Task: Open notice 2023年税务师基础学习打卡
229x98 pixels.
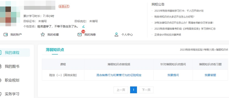Action: 179,11
